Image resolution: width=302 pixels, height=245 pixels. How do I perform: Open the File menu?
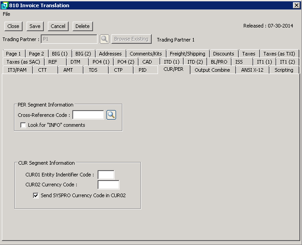pos(6,14)
